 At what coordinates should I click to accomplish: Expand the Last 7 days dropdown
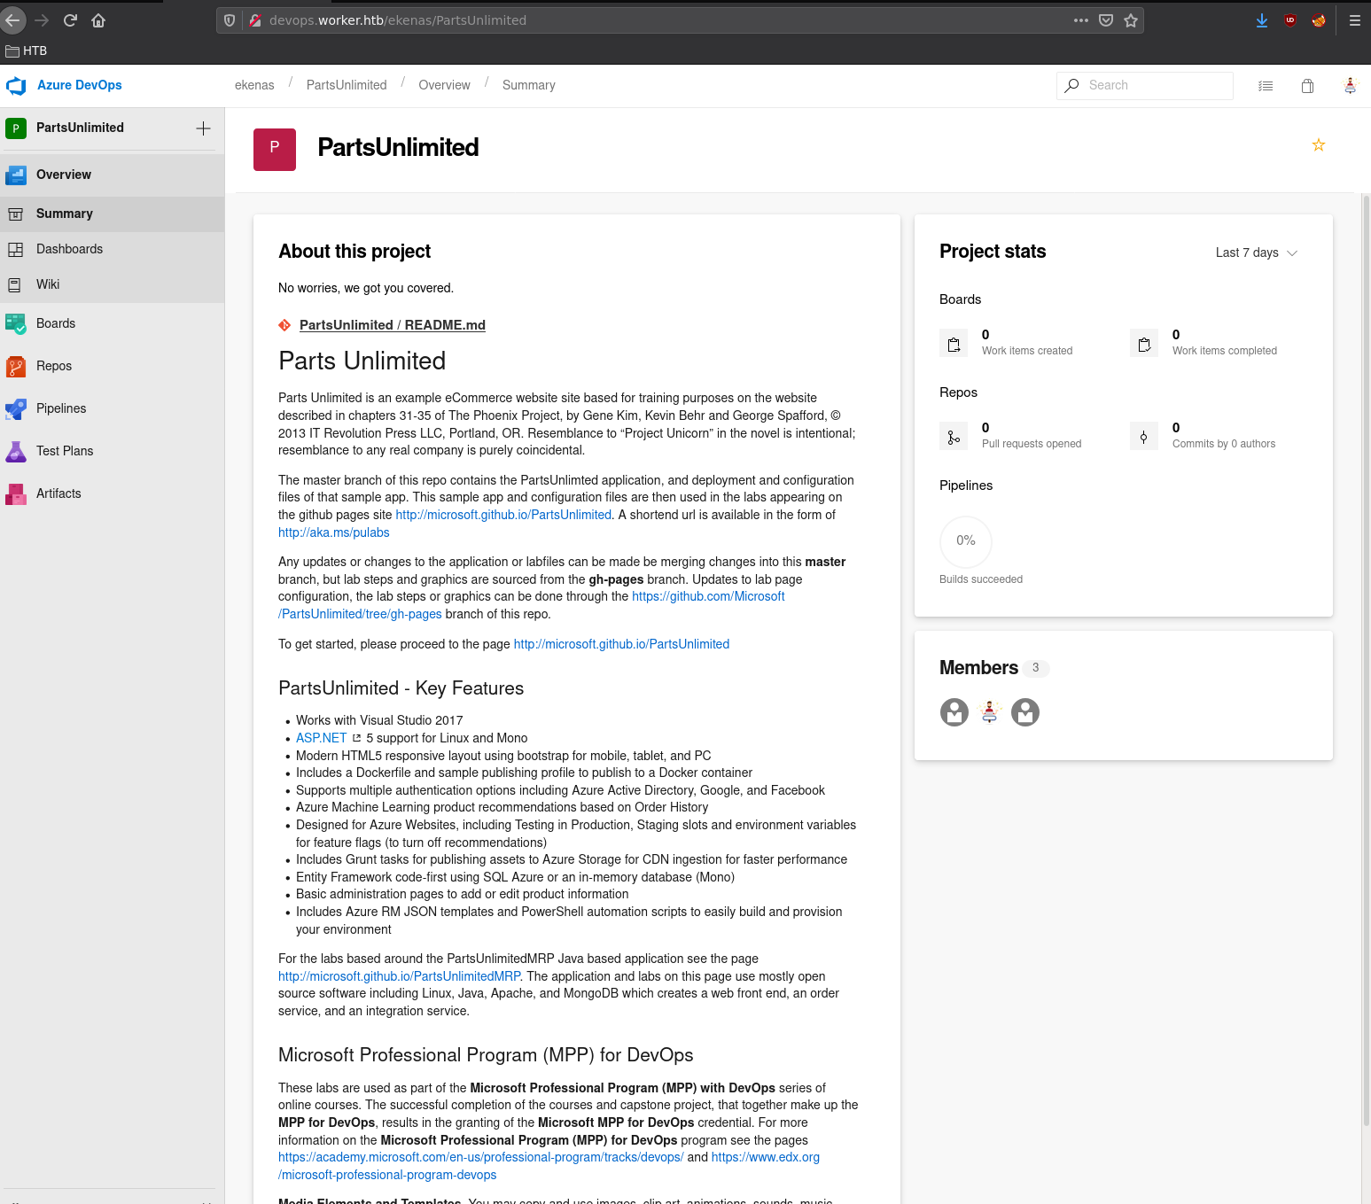1256,252
